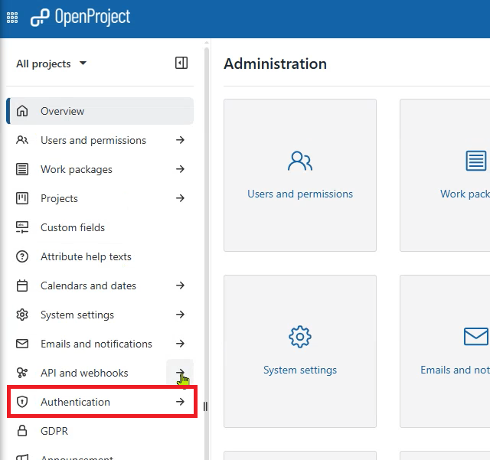490x460 pixels.
Task: Open Users and permissions sidebar item
Action: 93,140
